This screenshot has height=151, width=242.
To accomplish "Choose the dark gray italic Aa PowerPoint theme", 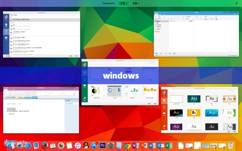I will click(212, 127).
